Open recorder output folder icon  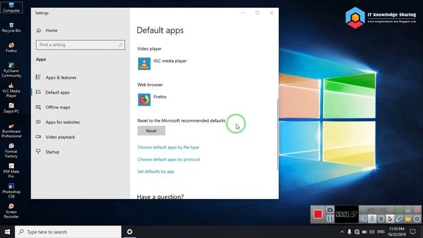pos(408,219)
